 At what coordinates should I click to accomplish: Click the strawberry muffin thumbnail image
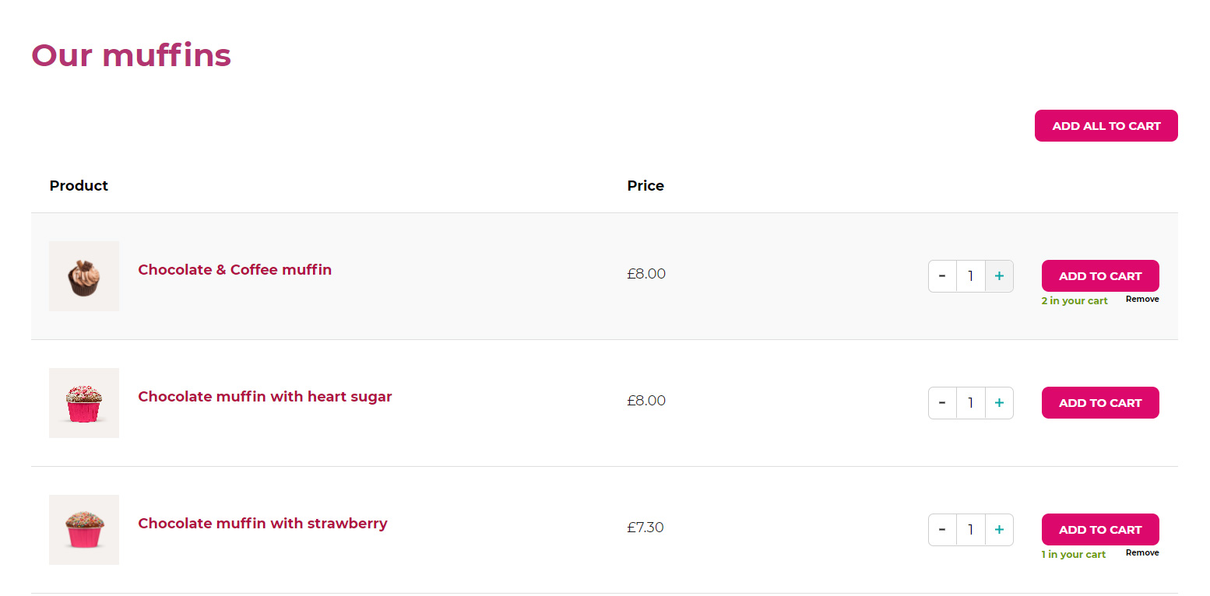(84, 530)
